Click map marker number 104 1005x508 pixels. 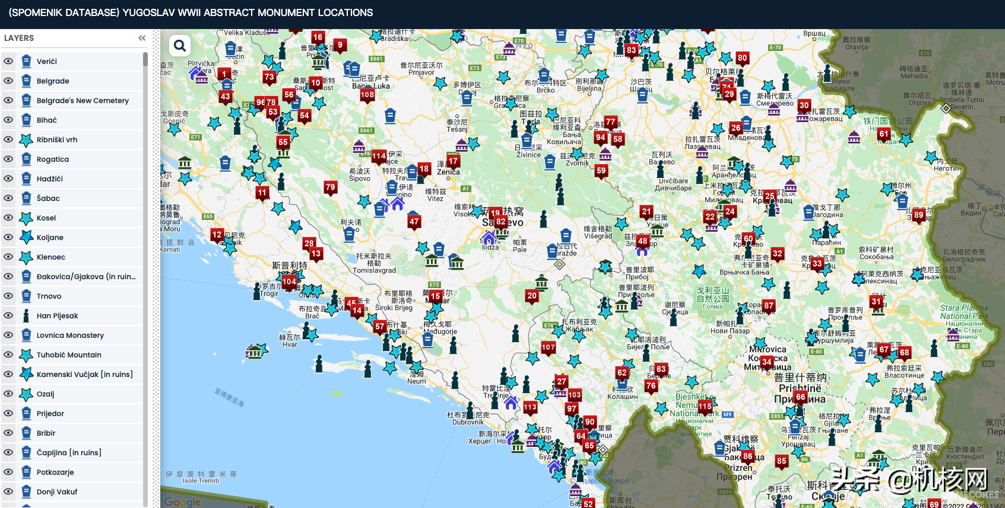[x=289, y=282]
